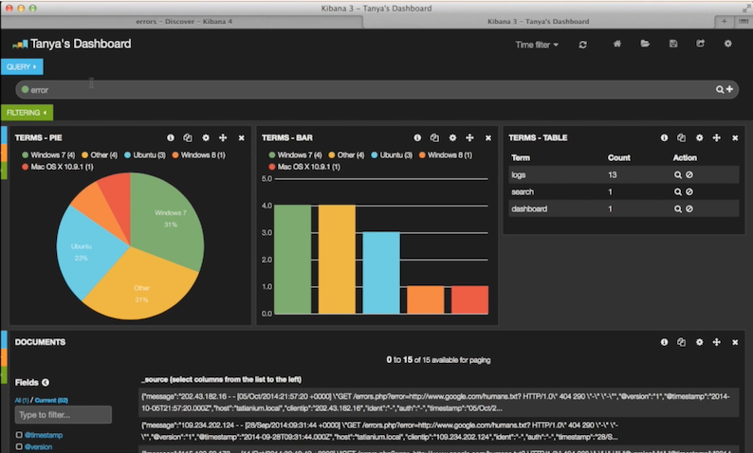Click the share dashboard icon
Image resolution: width=753 pixels, height=453 pixels.
pos(701,44)
